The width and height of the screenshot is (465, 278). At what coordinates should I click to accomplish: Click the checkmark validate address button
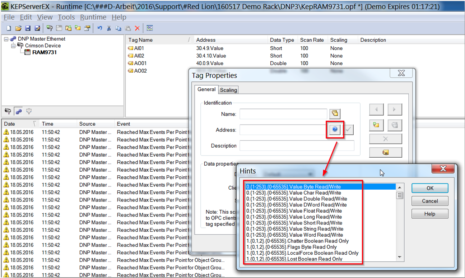click(348, 129)
